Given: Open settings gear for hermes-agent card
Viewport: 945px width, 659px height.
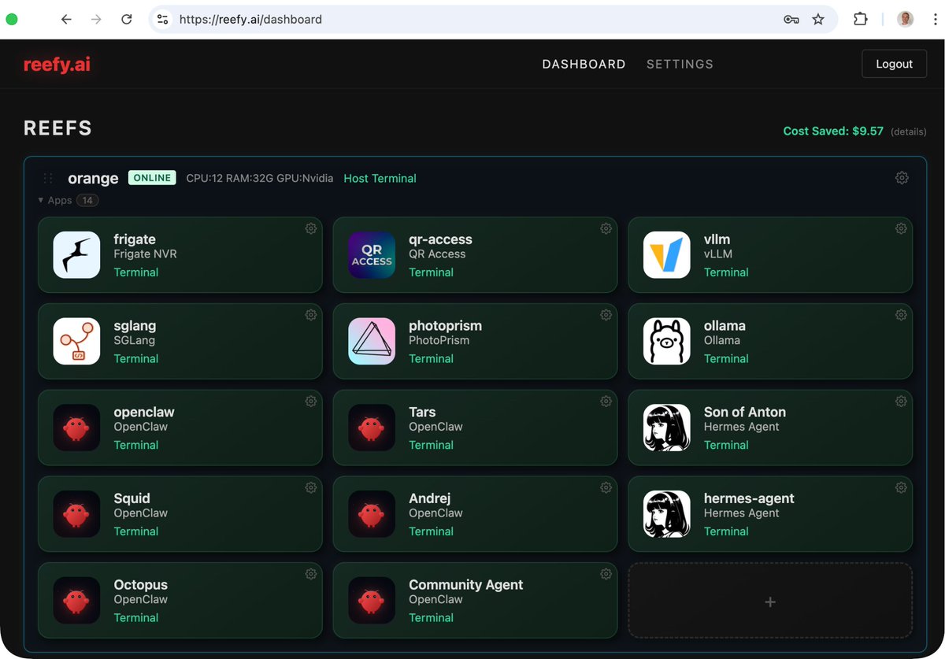Looking at the screenshot, I should [901, 487].
